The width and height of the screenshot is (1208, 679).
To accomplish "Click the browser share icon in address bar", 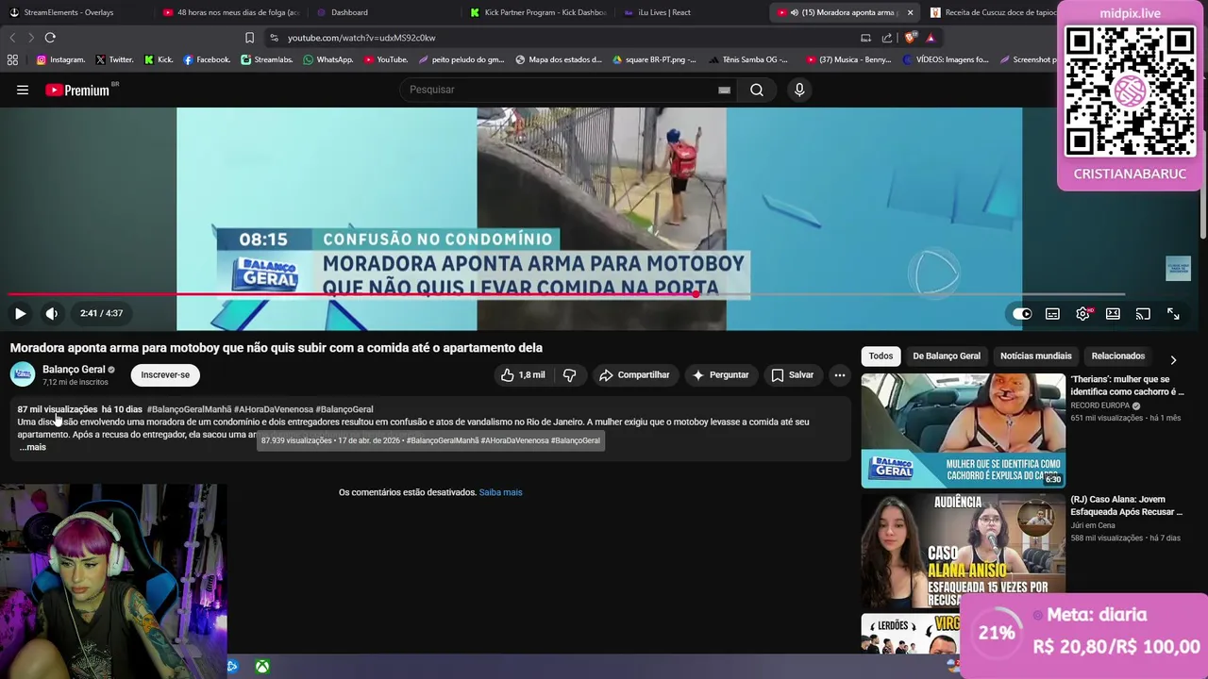I will click(x=887, y=38).
